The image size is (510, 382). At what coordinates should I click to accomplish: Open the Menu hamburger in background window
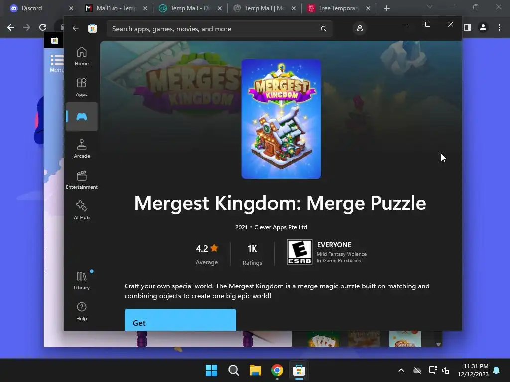click(x=57, y=63)
